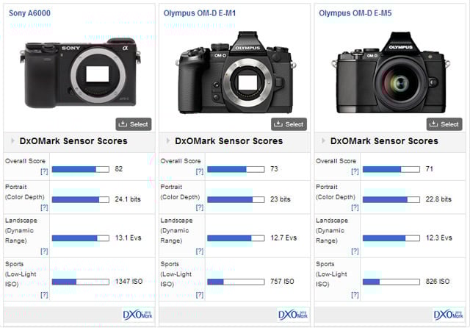Open Sports Low-Light ISO help [?] for Sony A6000
This screenshot has width=470, height=328.
[x=44, y=295]
